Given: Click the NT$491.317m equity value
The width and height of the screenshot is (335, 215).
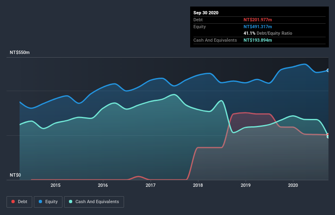Looking at the screenshot, I should [x=257, y=27].
